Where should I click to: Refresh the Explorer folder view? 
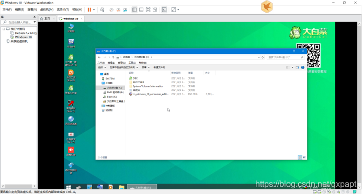(x=263, y=57)
